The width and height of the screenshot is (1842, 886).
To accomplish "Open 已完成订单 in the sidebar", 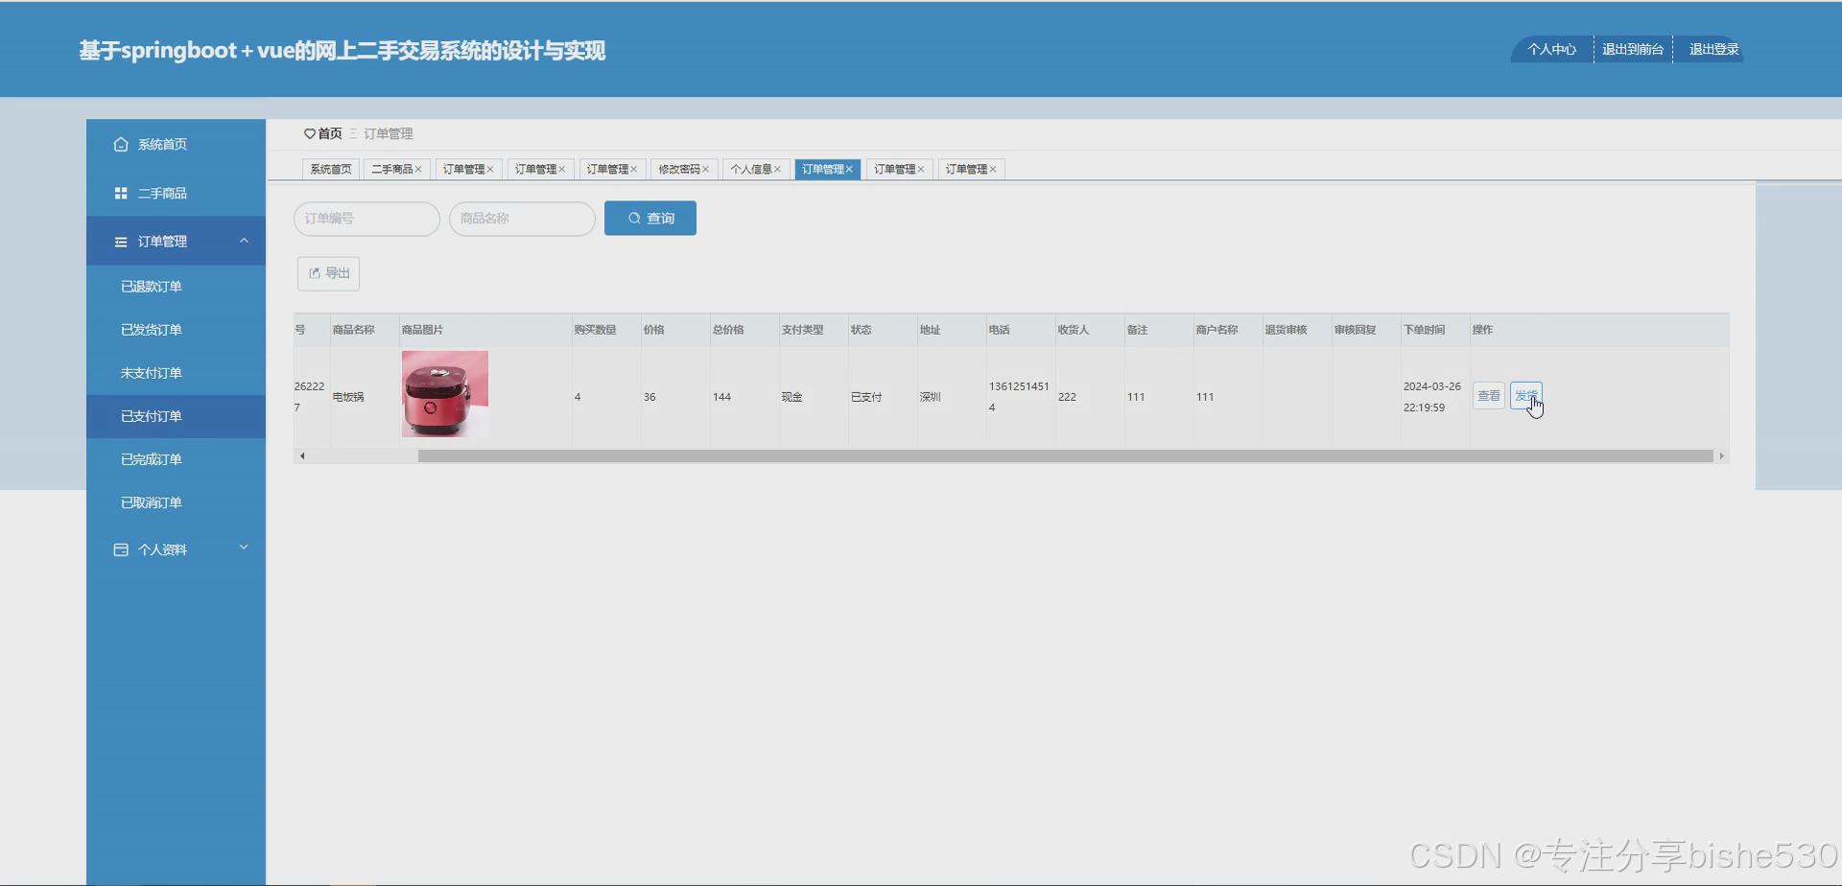I will pos(176,459).
